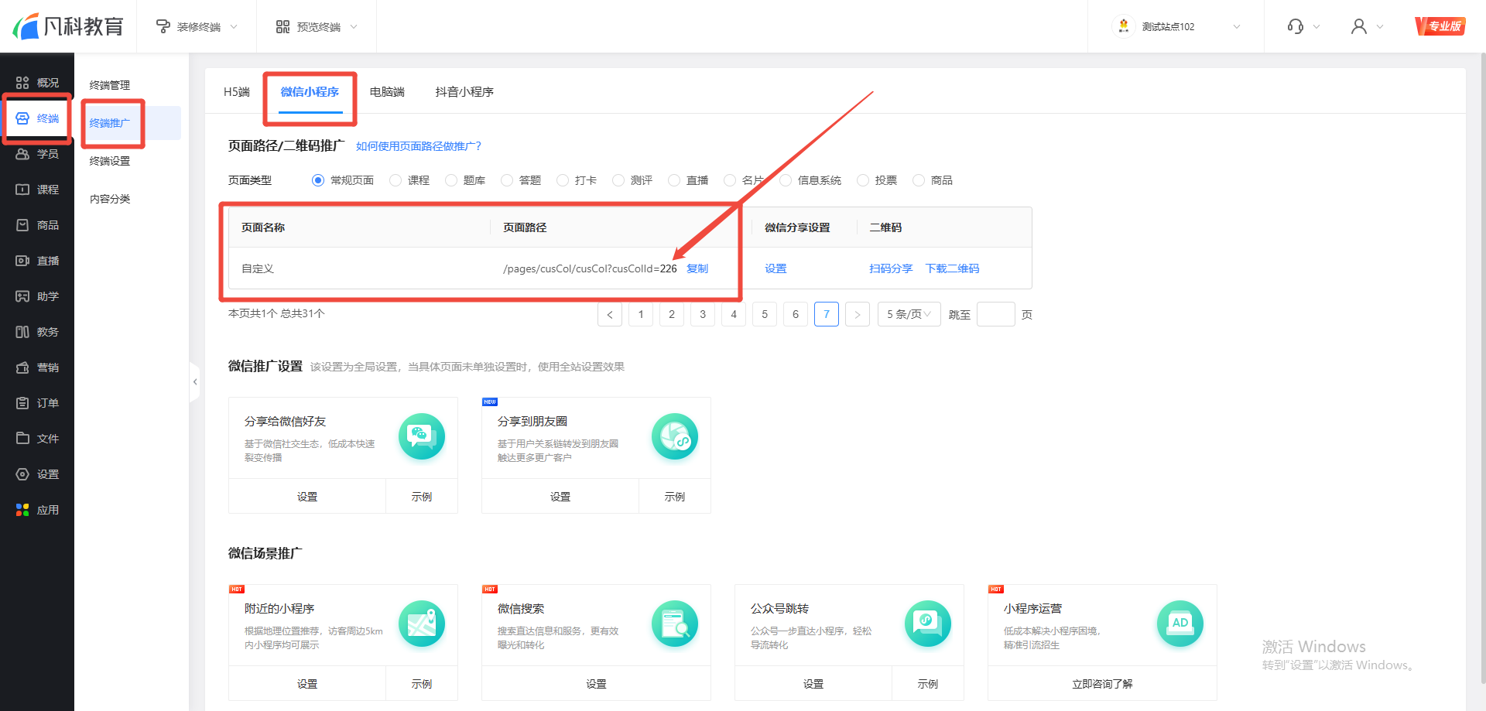
Task: Open the 概况 overview sidebar icon
Action: (22, 83)
